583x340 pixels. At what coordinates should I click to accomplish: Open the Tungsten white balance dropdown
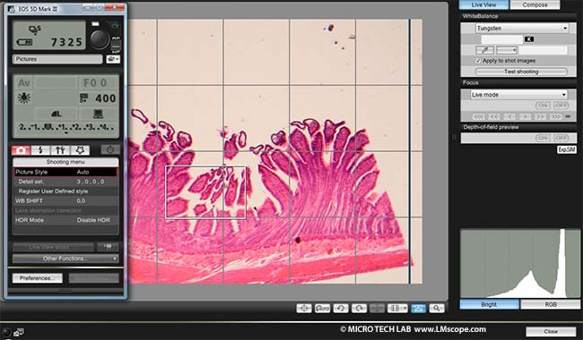[x=522, y=28]
